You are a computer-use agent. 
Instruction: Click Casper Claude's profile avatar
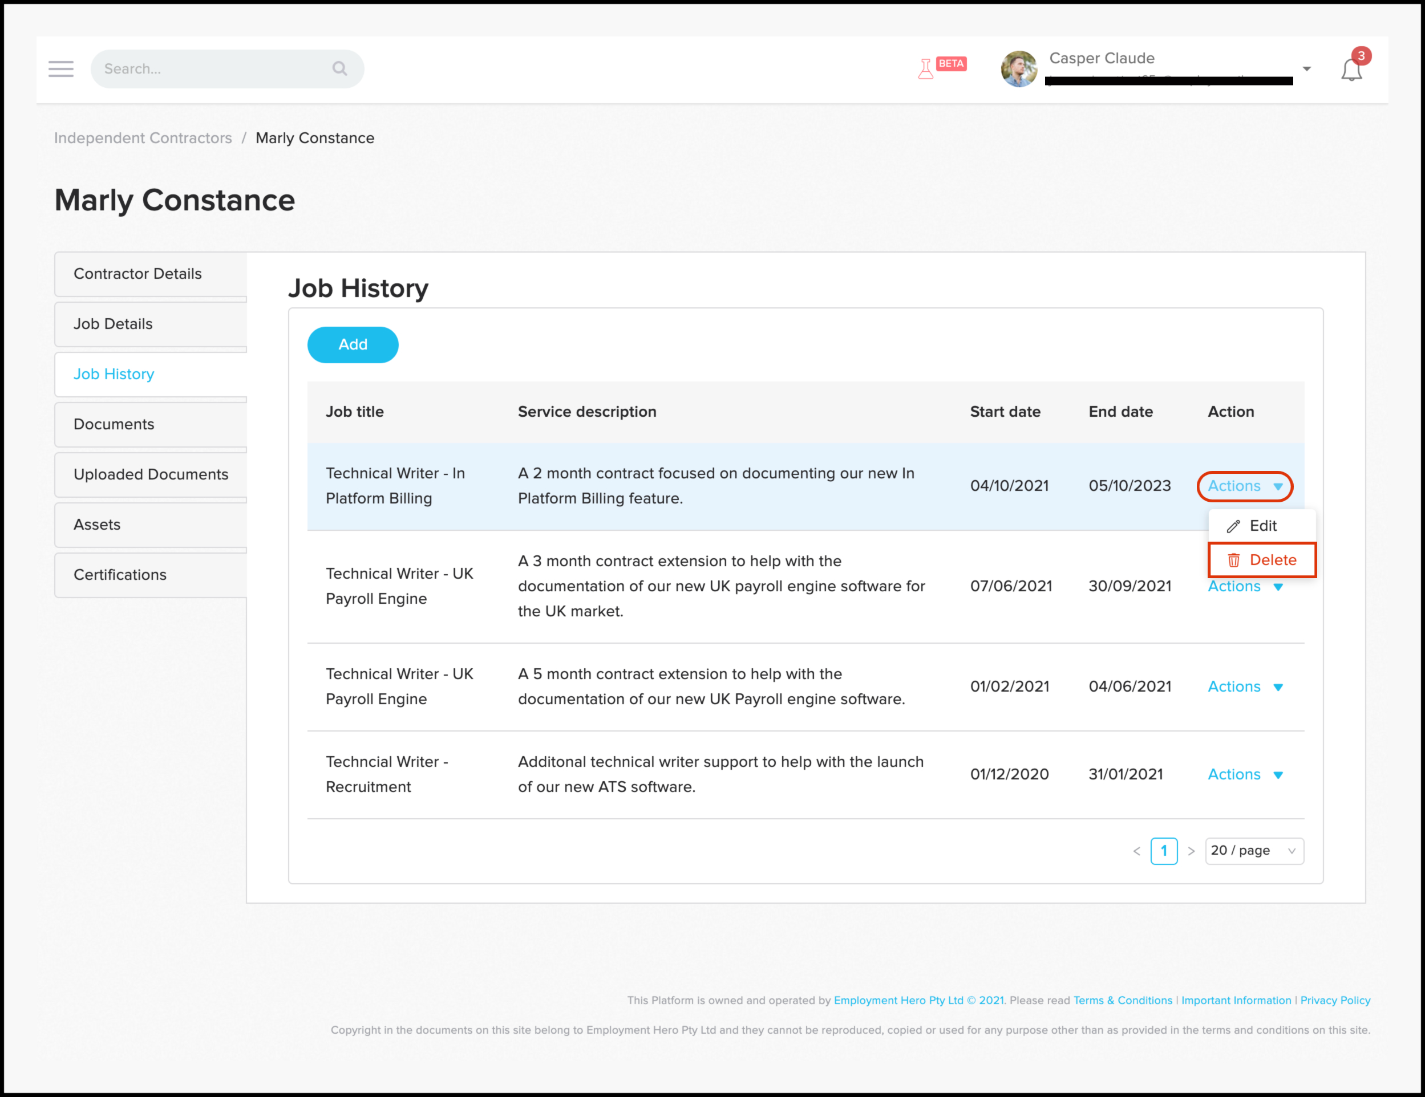coord(1018,68)
